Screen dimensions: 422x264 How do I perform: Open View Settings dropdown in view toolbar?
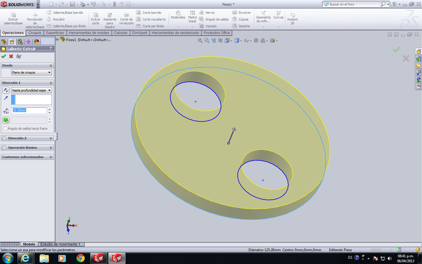point(274,41)
